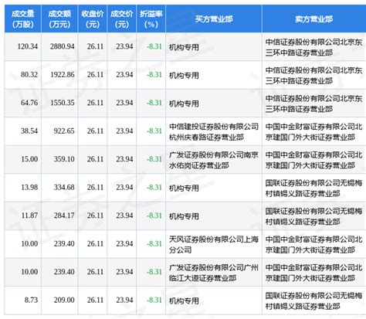This screenshot has width=366, height=319.
Task: Click buyer 广发证券广州临江大道证券营业部
Action: (214, 273)
